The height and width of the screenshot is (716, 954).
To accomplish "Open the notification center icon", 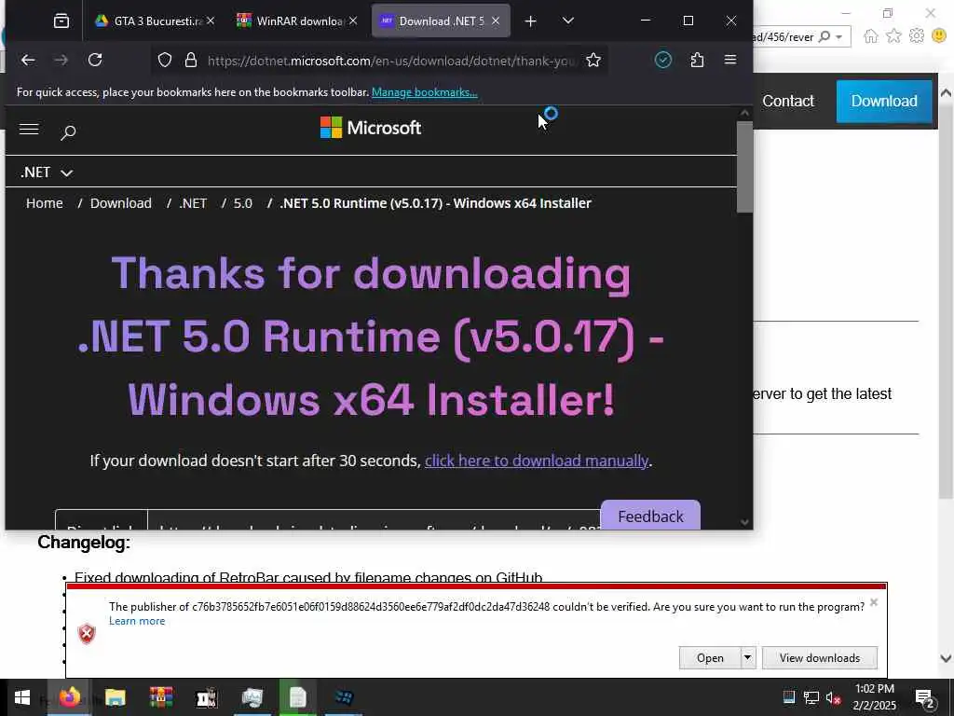I will click(x=925, y=699).
